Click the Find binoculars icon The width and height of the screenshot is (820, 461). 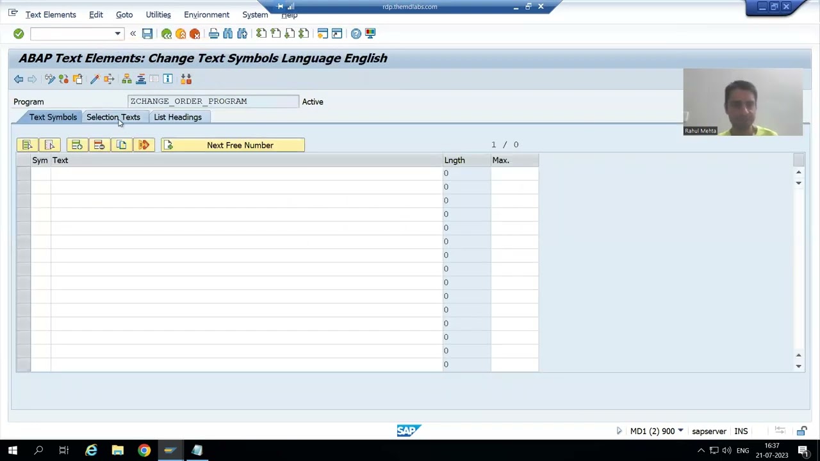(x=228, y=33)
